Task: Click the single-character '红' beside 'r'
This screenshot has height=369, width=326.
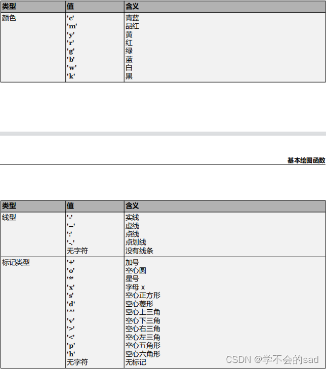Action: pyautogui.click(x=129, y=43)
